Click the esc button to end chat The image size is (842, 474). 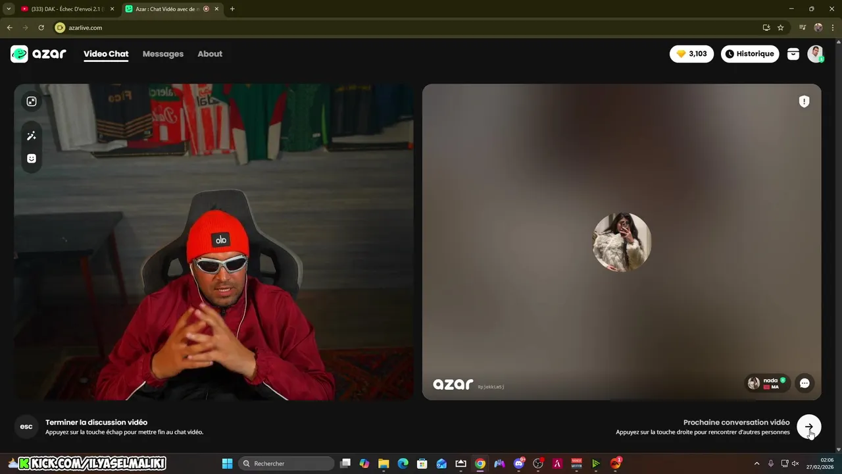26,427
